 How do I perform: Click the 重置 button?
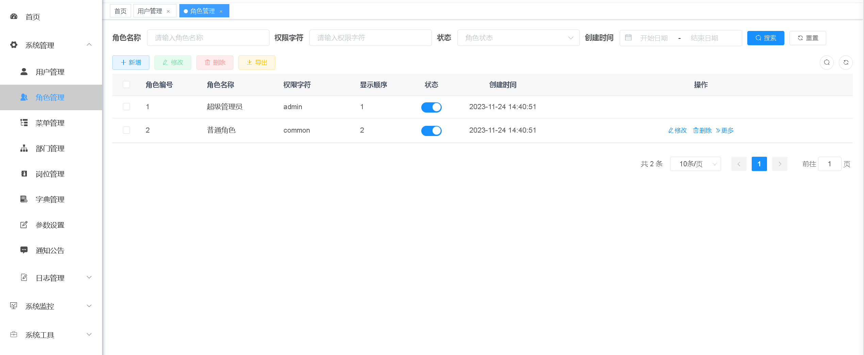(x=808, y=38)
